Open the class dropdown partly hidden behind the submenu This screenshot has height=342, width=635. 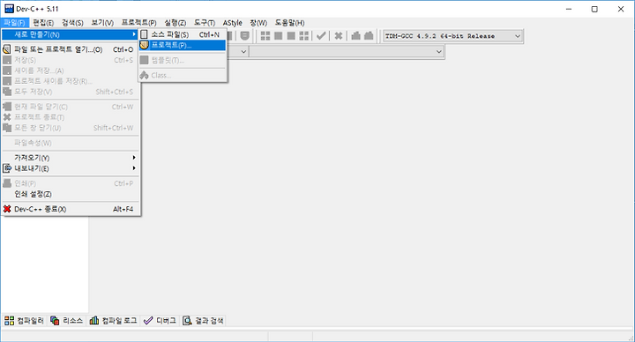click(243, 51)
